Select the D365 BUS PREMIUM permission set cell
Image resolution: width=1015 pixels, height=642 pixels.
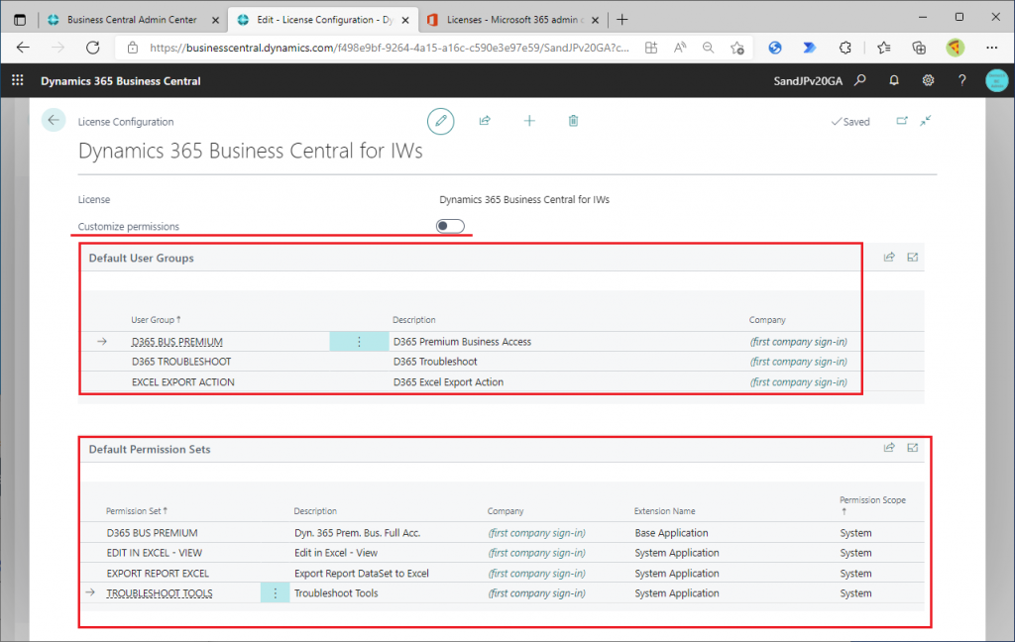tap(152, 533)
